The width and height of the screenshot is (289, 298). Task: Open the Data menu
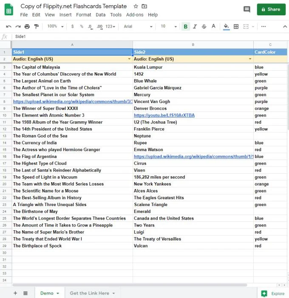pos(100,15)
